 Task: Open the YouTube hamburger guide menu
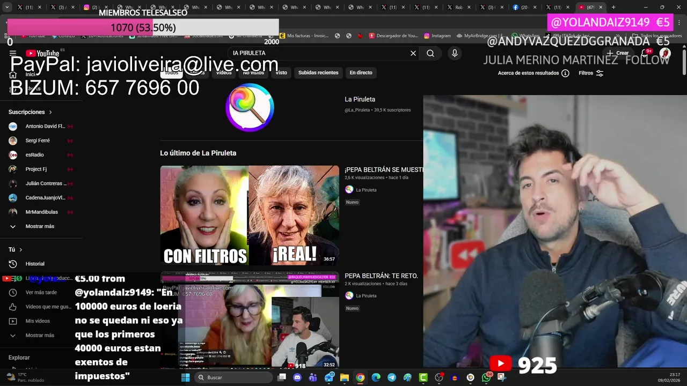13,53
